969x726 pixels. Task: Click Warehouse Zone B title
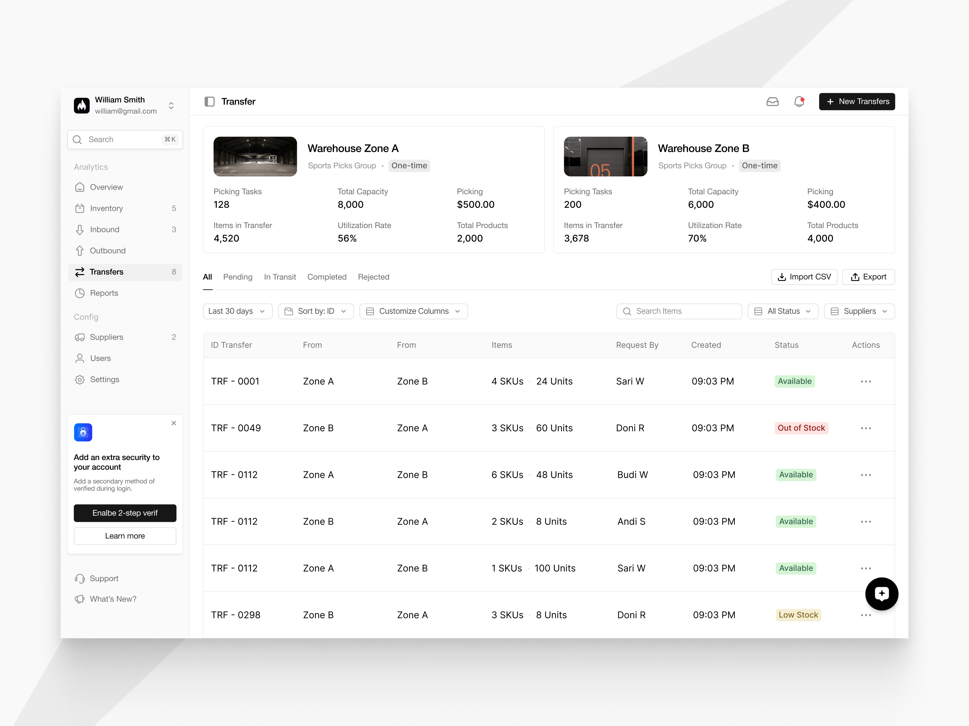pos(703,148)
